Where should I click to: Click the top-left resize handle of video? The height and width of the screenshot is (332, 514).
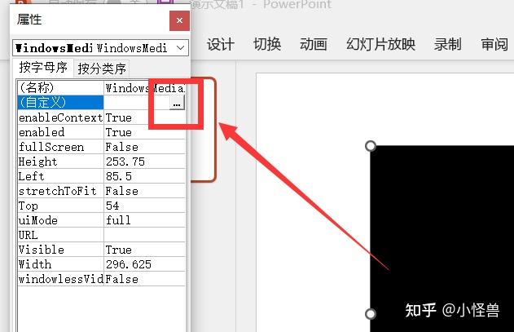tap(371, 146)
